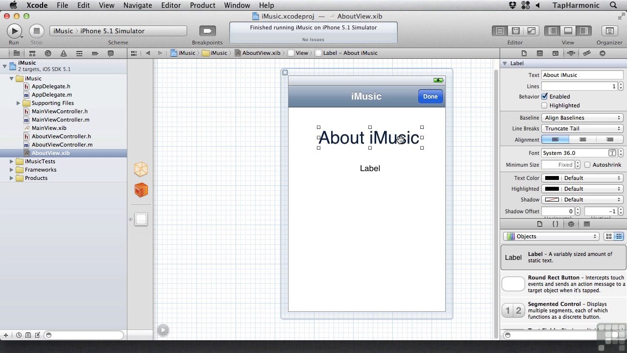Show the Log navigator

111,53
